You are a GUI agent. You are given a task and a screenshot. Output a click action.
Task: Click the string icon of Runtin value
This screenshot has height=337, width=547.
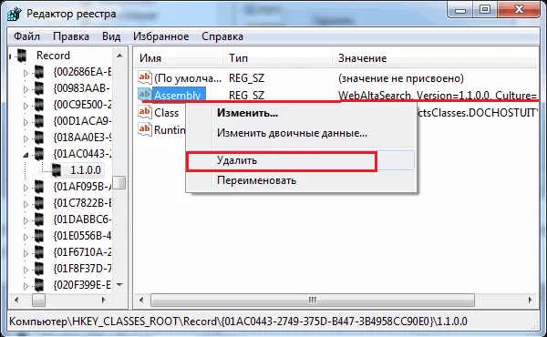[x=145, y=129]
